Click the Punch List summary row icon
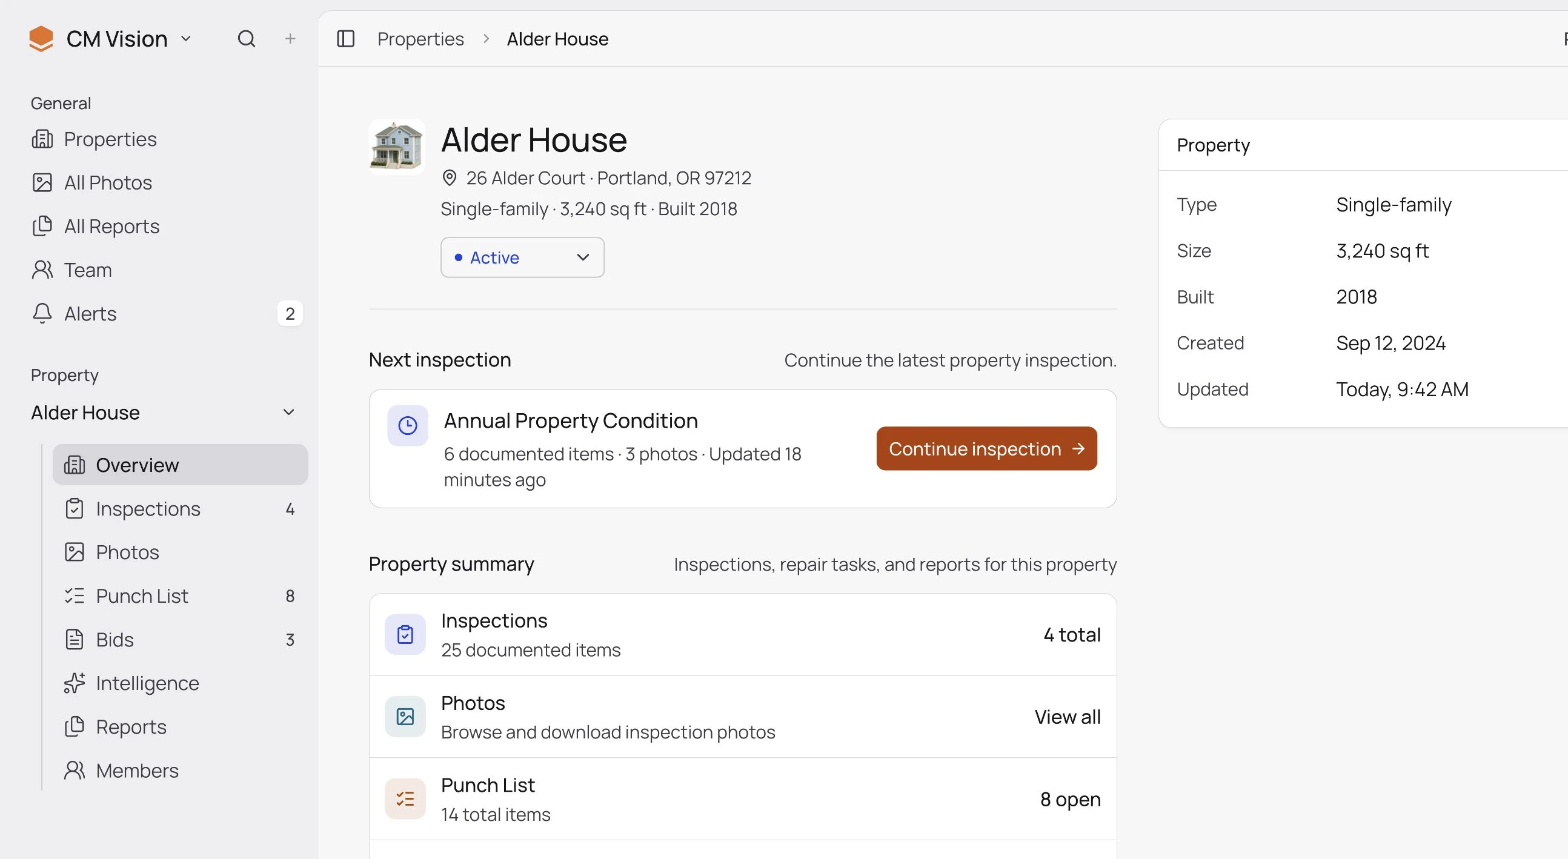Screen dimensions: 1568x859 click(x=405, y=799)
